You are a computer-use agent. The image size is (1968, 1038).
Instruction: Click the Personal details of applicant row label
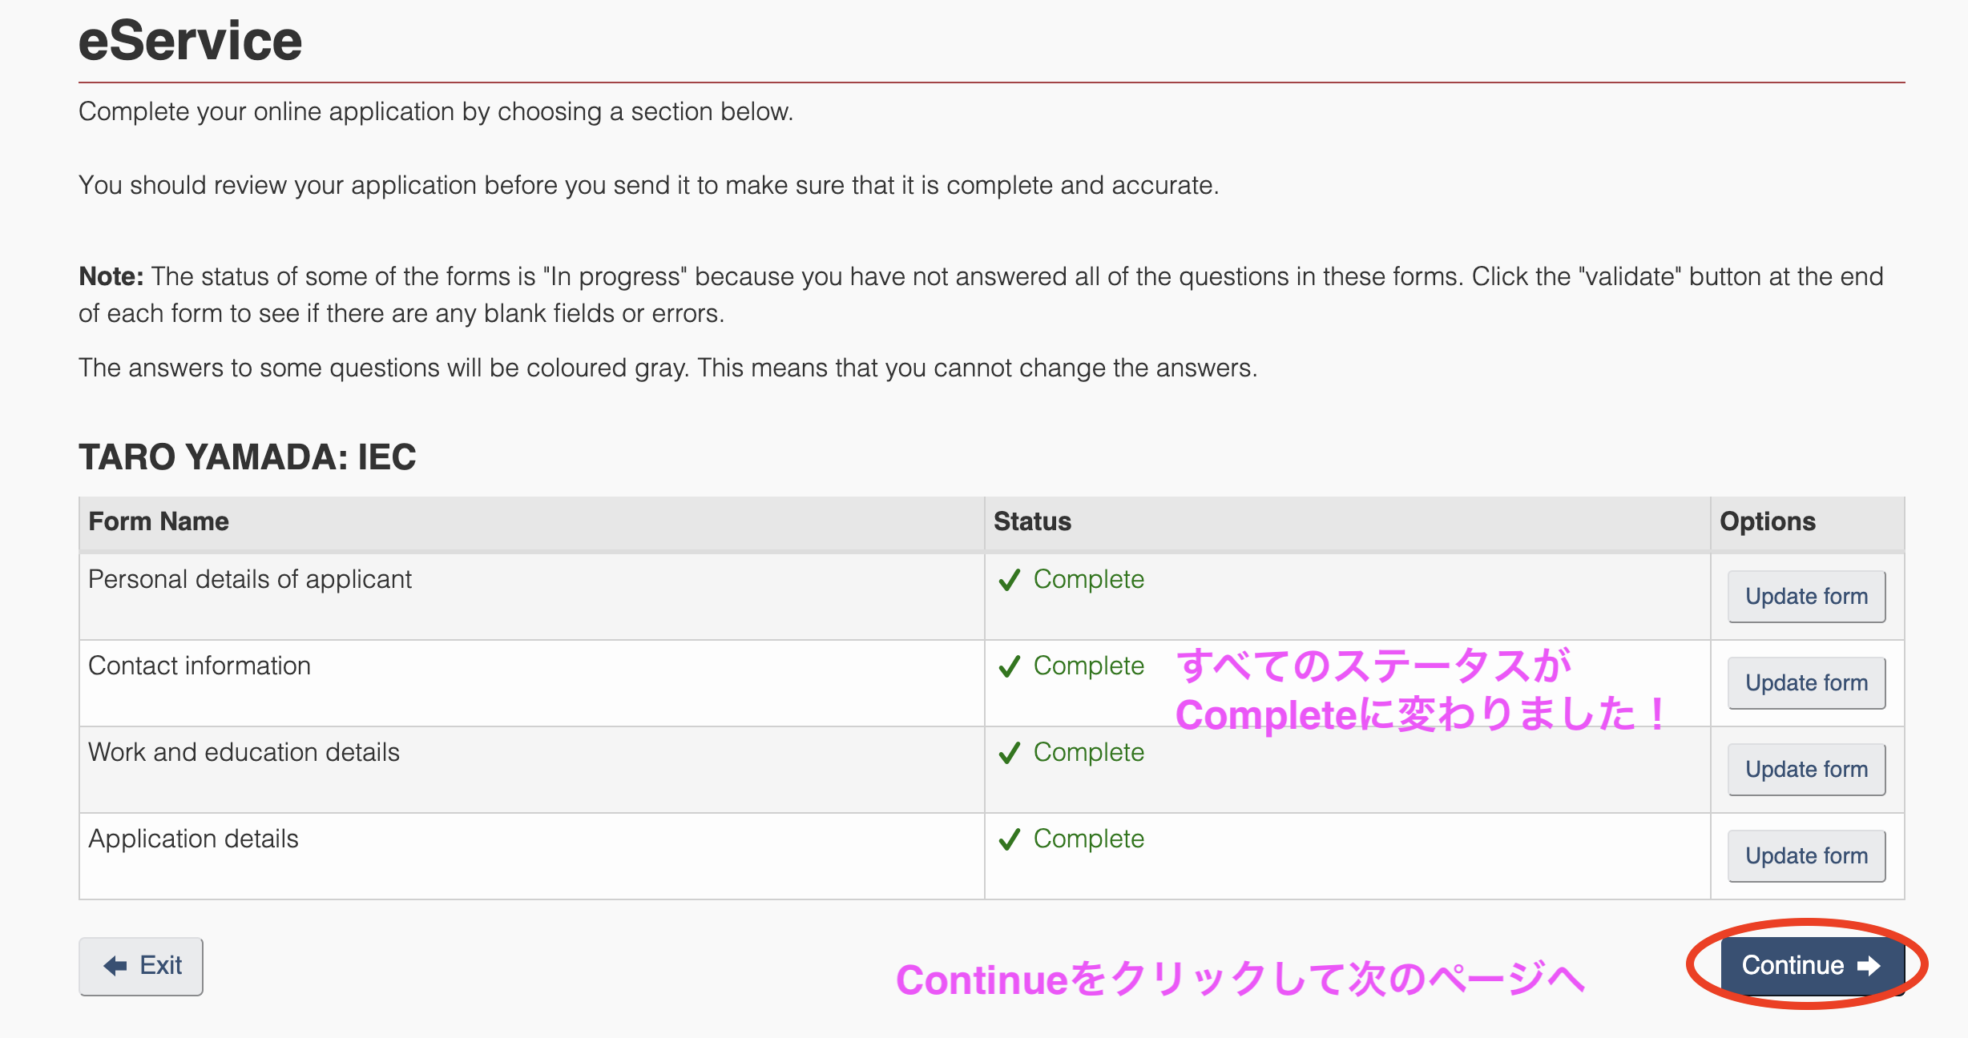[250, 579]
